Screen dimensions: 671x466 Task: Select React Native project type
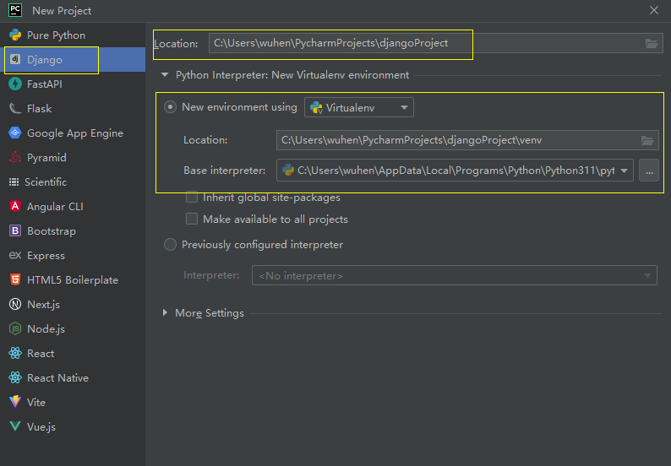tap(57, 378)
